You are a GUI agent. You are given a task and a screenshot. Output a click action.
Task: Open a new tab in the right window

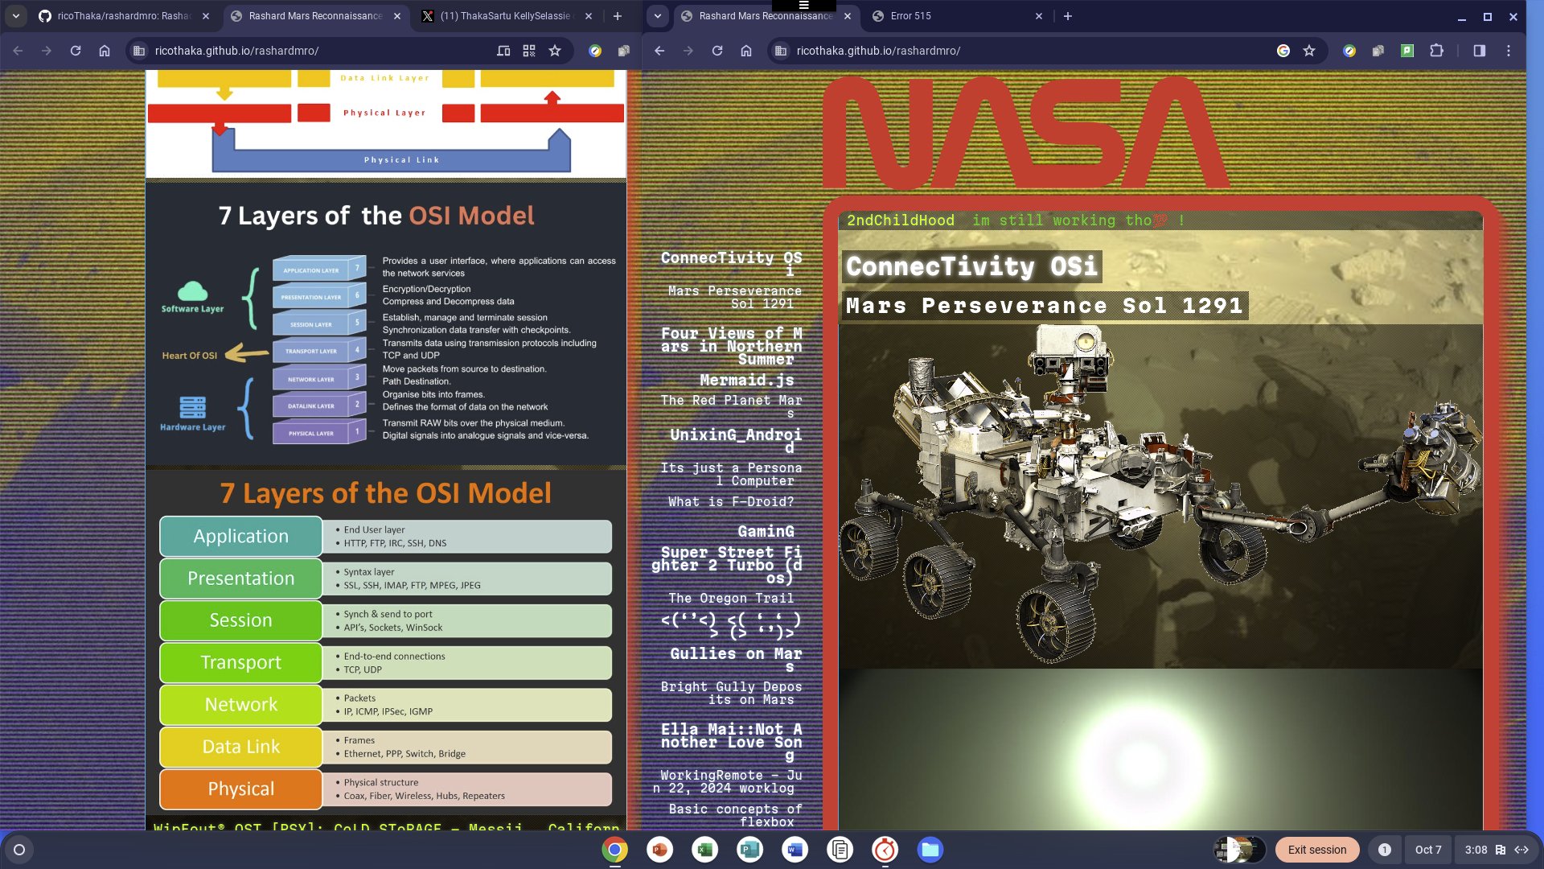[1068, 16]
